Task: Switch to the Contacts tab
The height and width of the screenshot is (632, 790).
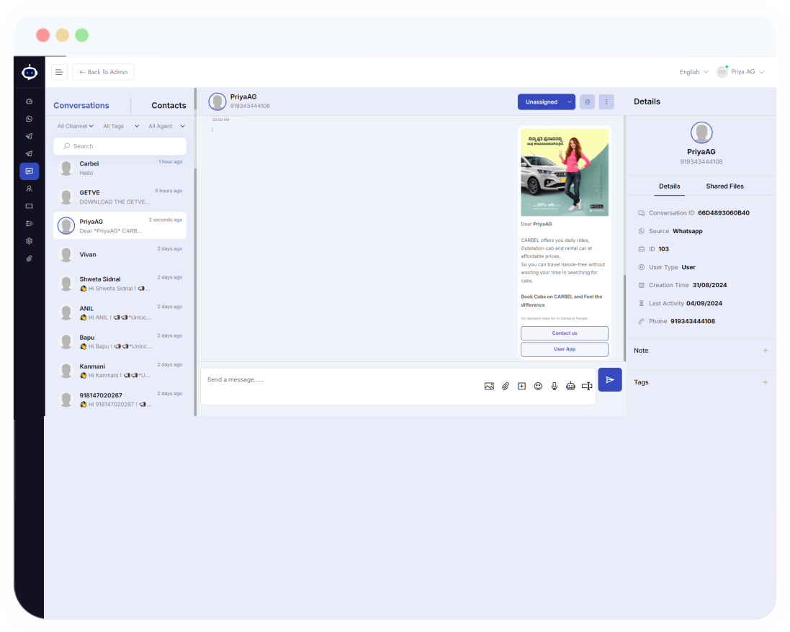Action: pos(169,105)
